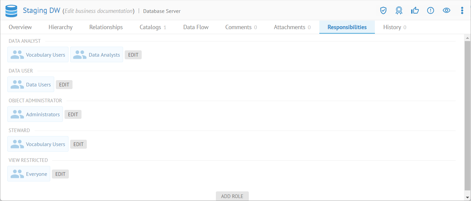The image size is (471, 201).
Task: Toggle the eye watch icon
Action: tap(446, 11)
